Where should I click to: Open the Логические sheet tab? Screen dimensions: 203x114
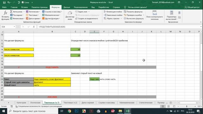tap(35, 103)
